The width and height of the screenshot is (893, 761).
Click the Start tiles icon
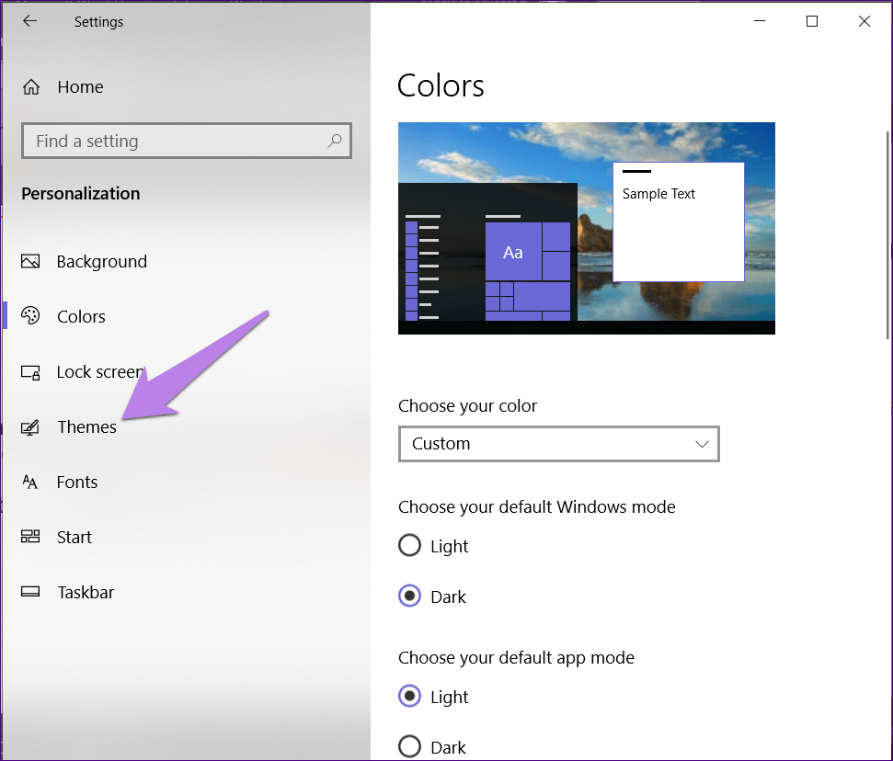pyautogui.click(x=30, y=538)
